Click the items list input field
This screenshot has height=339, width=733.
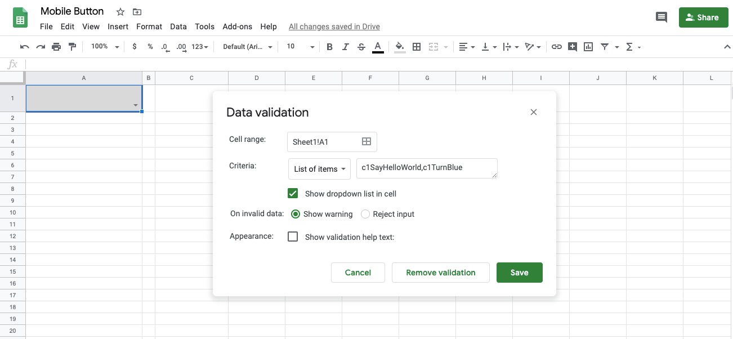pyautogui.click(x=426, y=168)
